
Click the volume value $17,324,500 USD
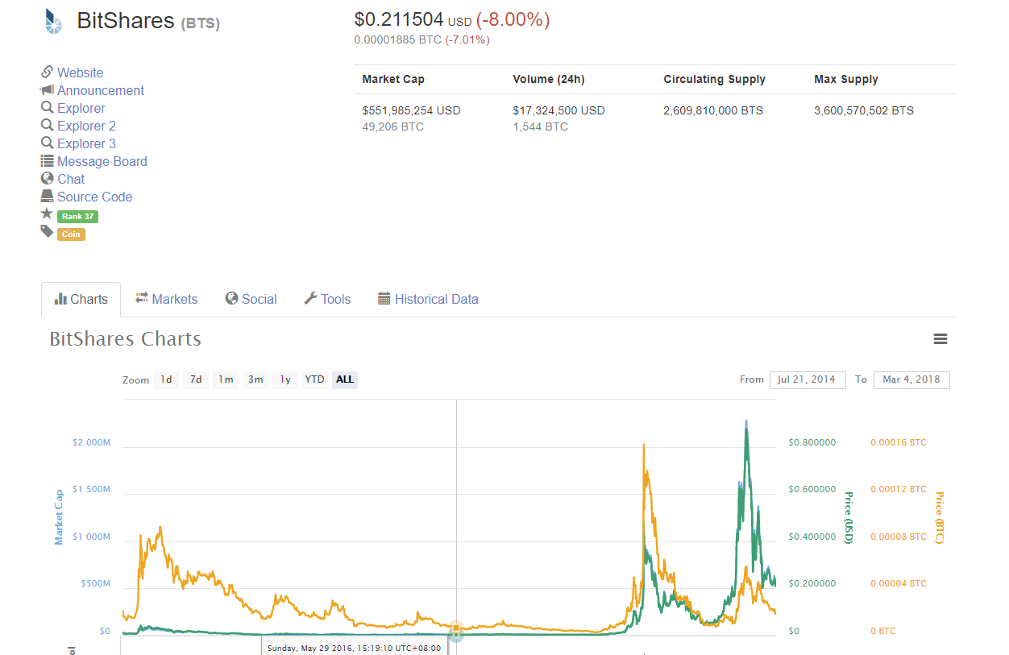[558, 110]
